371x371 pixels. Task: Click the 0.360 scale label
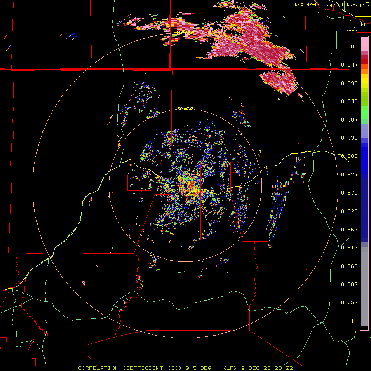(x=349, y=266)
